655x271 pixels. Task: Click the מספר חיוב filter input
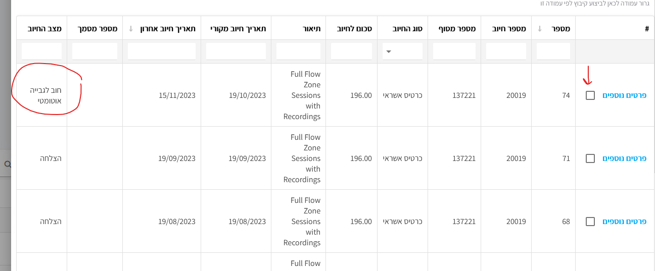tap(506, 51)
